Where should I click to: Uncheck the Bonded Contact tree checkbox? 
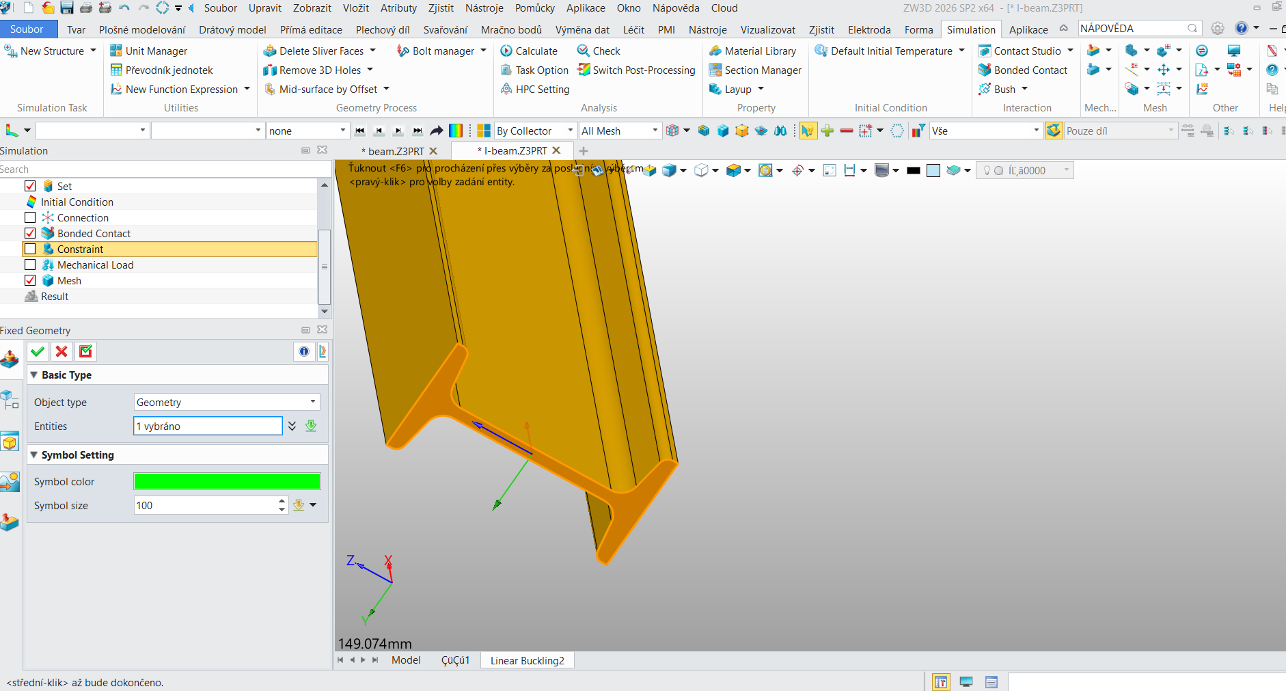click(30, 233)
